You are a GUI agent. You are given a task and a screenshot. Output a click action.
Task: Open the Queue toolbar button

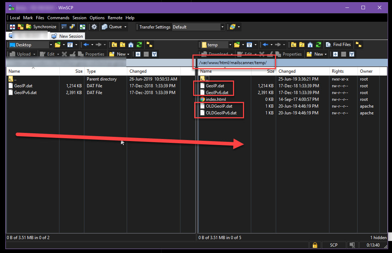(x=115, y=27)
